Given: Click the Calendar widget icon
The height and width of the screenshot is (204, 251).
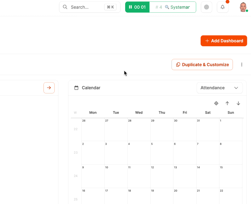Looking at the screenshot, I should point(77,88).
